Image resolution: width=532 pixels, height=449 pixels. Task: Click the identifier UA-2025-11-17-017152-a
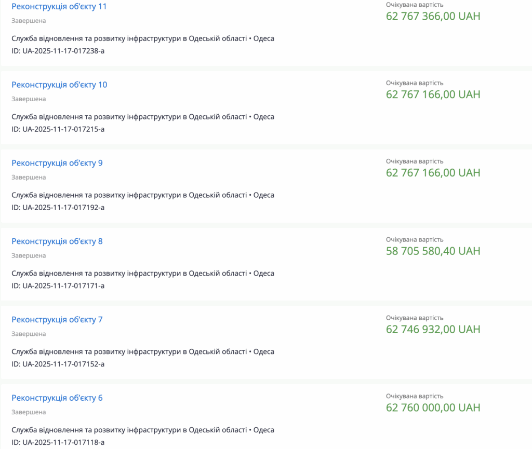tap(58, 364)
